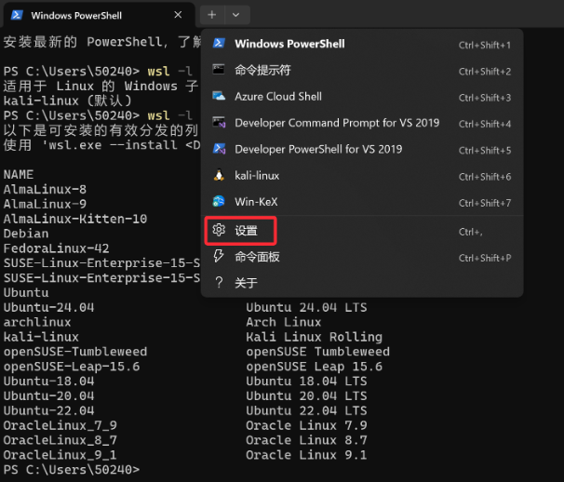Click the settings gear icon

pyautogui.click(x=219, y=230)
